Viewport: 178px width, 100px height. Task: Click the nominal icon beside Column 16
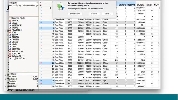pos(10,56)
